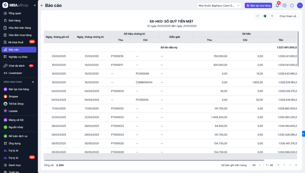Open the records per page dropdown
The width and height of the screenshot is (305, 173).
256,165
